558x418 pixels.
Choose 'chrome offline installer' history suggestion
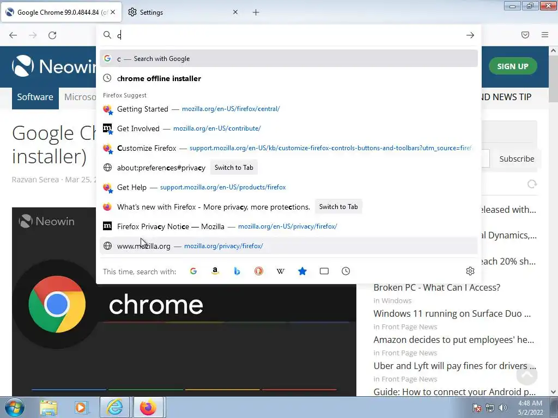(x=289, y=78)
